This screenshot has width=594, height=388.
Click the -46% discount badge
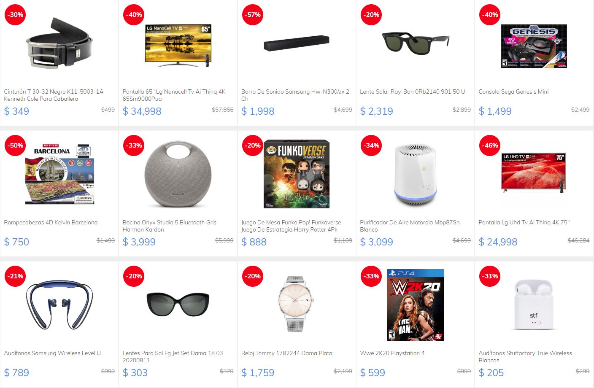pos(490,146)
